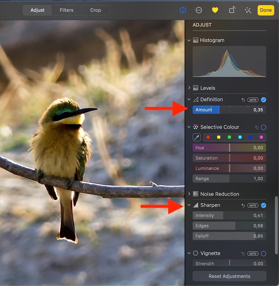Collapse the Histogram section
The height and width of the screenshot is (286, 279).
[x=189, y=40]
